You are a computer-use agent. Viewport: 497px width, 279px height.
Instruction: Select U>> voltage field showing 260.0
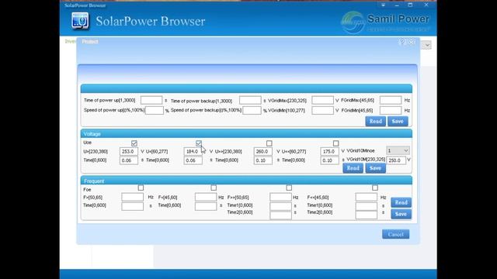pos(262,152)
